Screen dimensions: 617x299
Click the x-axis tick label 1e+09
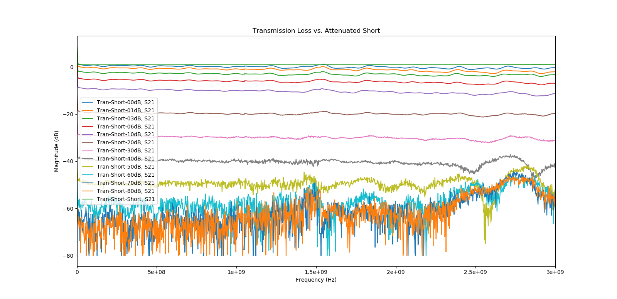[236, 272]
